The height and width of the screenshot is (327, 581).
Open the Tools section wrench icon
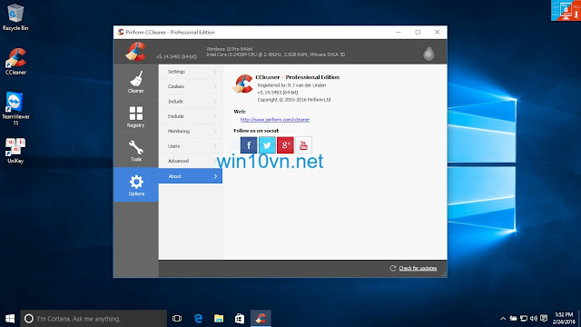click(136, 147)
